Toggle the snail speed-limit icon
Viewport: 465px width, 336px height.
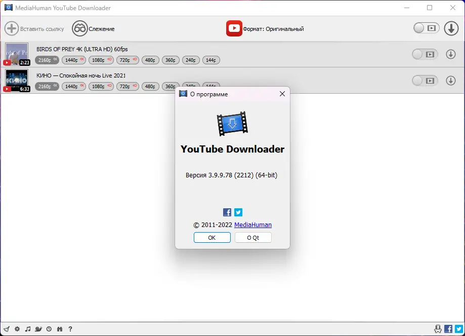click(38, 329)
